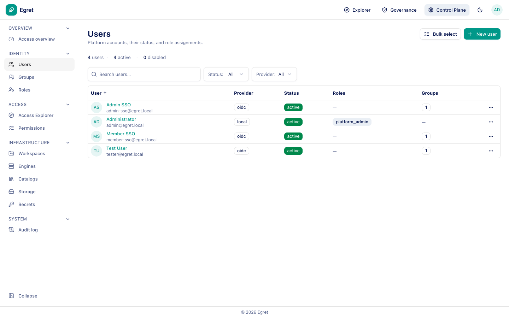Open the Status filter dropdown
The height and width of the screenshot is (318, 509).
pyautogui.click(x=226, y=74)
